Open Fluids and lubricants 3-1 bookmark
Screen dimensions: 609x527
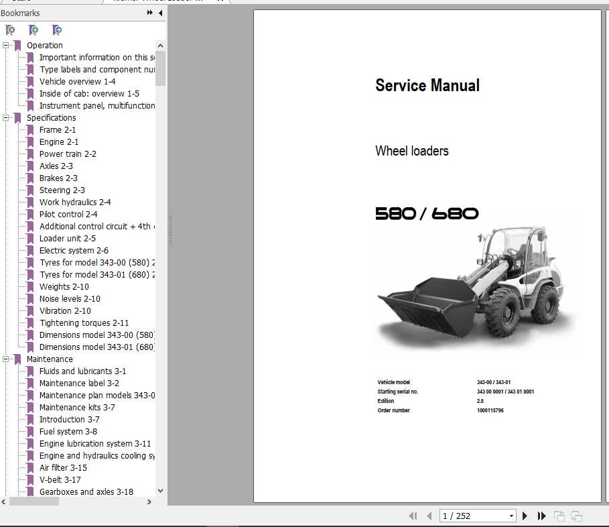[82, 371]
